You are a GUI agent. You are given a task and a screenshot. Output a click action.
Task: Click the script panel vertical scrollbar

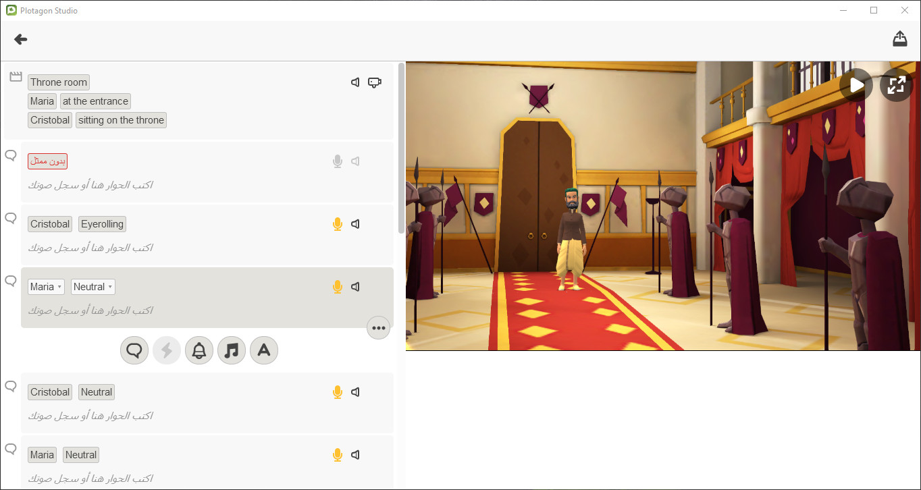pos(401,148)
